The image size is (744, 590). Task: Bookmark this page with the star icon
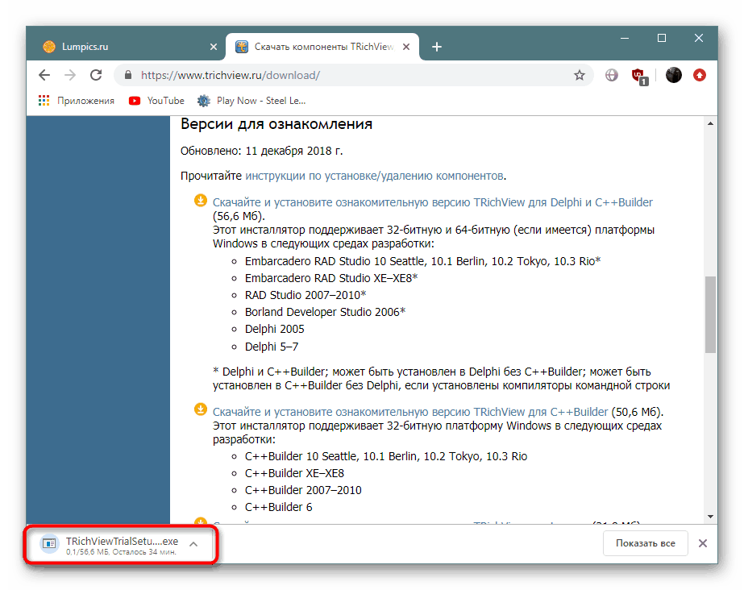580,75
